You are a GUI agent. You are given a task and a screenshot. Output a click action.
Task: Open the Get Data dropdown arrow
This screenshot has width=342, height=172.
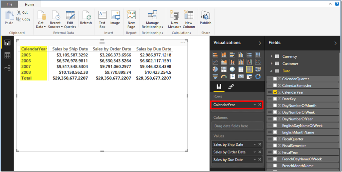pos(45,27)
